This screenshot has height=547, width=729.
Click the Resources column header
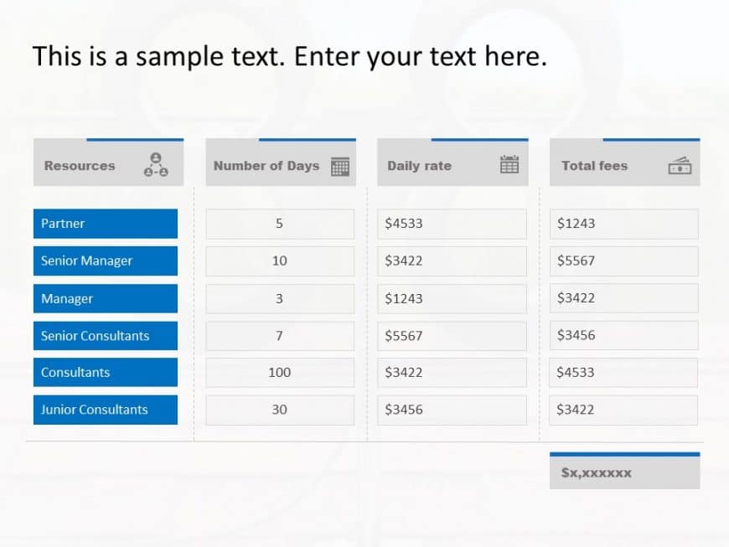click(x=80, y=166)
